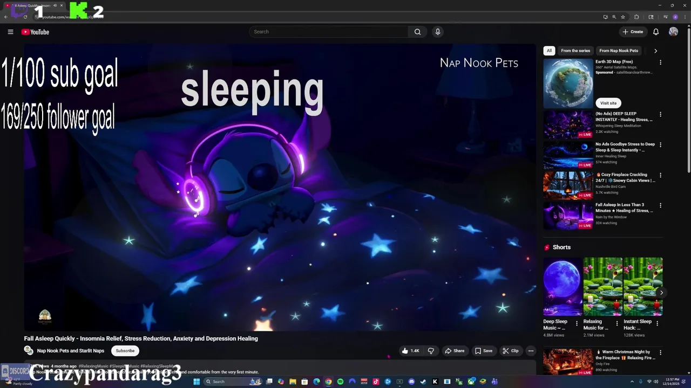Play the Relaxing Music short

tap(602, 287)
